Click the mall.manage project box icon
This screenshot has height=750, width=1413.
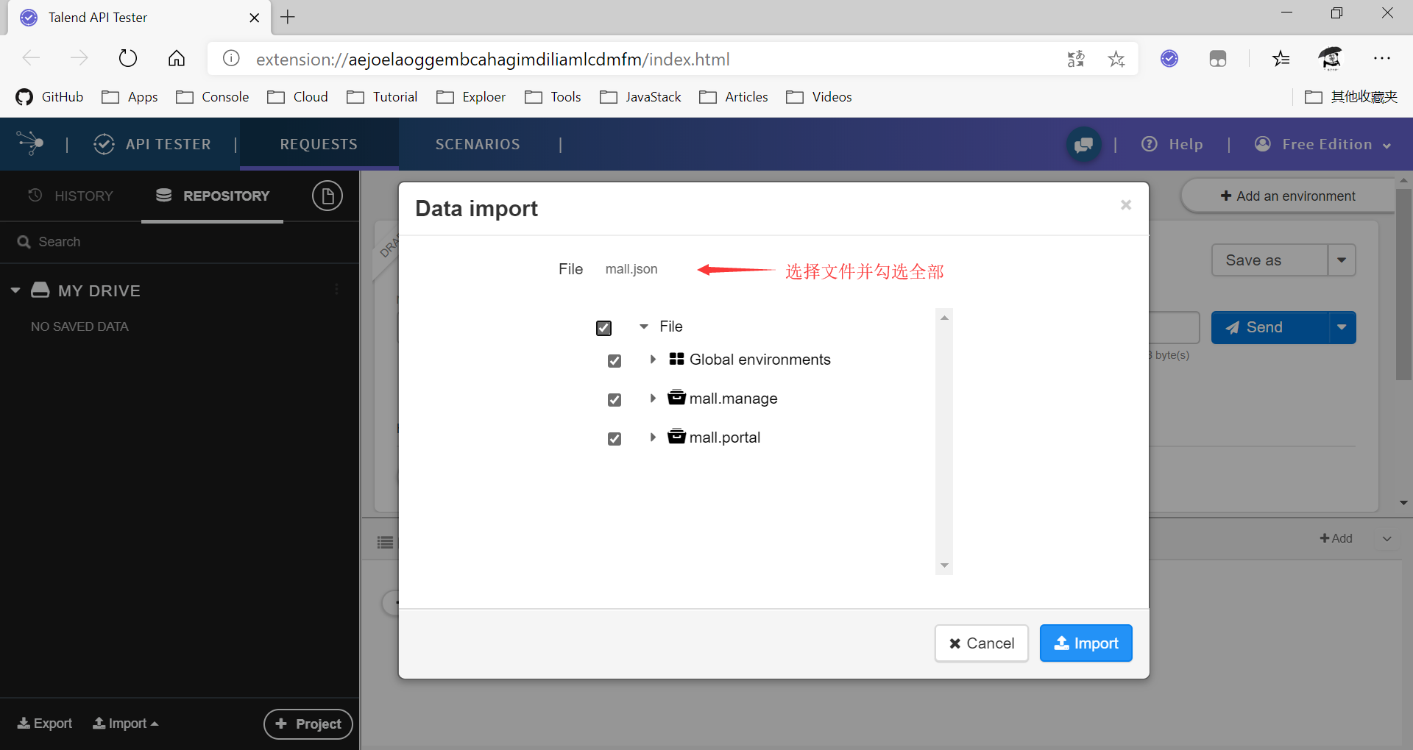(x=676, y=398)
